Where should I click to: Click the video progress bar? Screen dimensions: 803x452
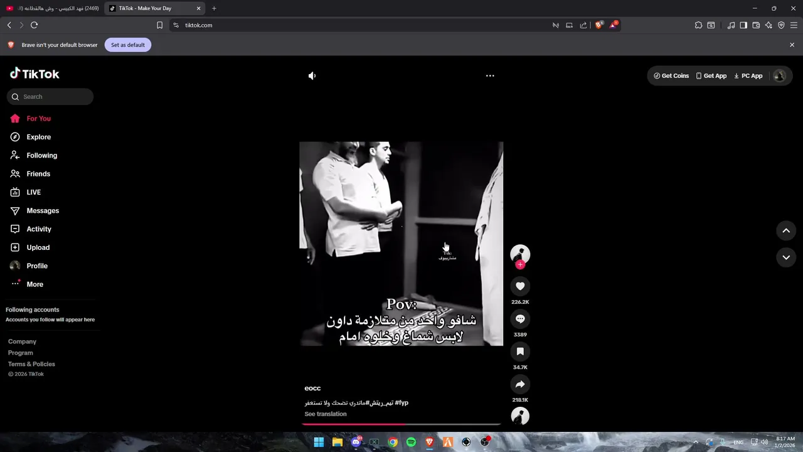(401, 424)
